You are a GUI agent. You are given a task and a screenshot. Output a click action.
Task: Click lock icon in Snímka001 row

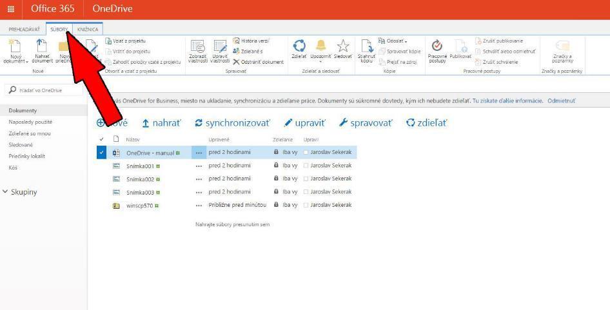(276, 165)
